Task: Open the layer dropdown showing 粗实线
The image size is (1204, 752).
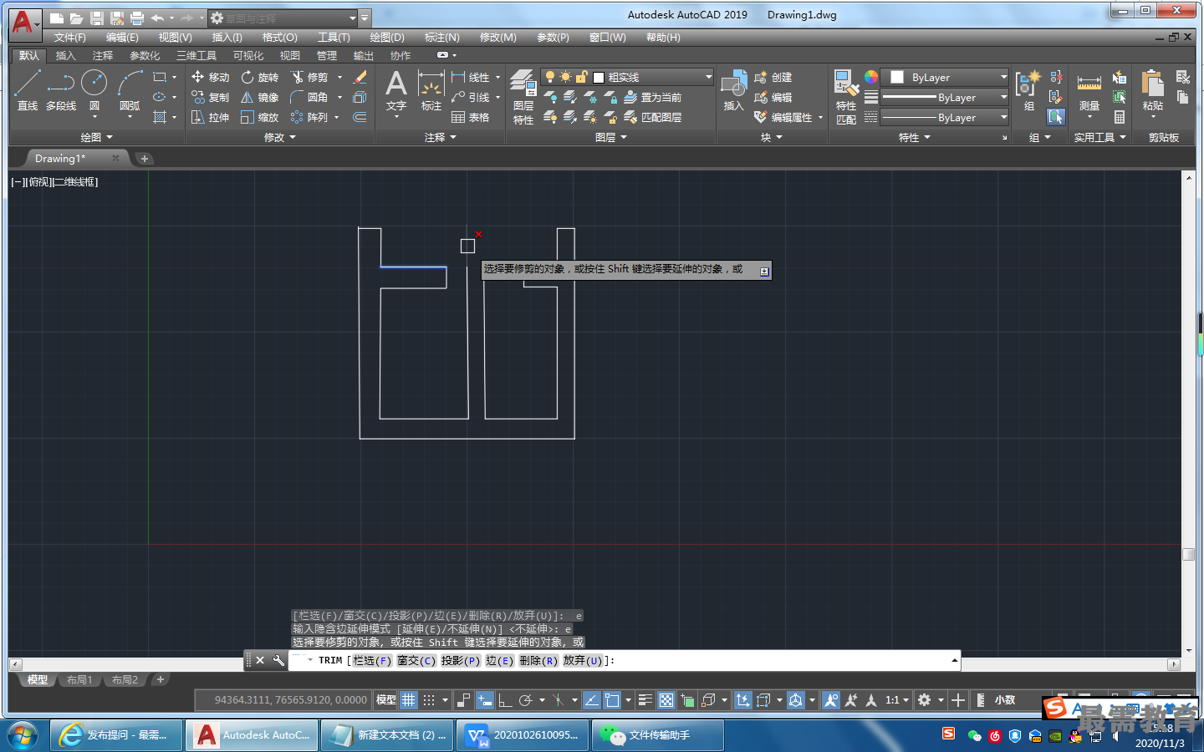Action: 627,77
